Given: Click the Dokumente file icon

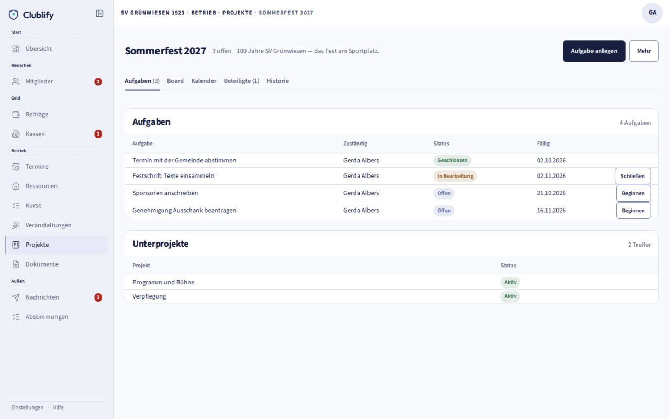Looking at the screenshot, I should pos(16,264).
